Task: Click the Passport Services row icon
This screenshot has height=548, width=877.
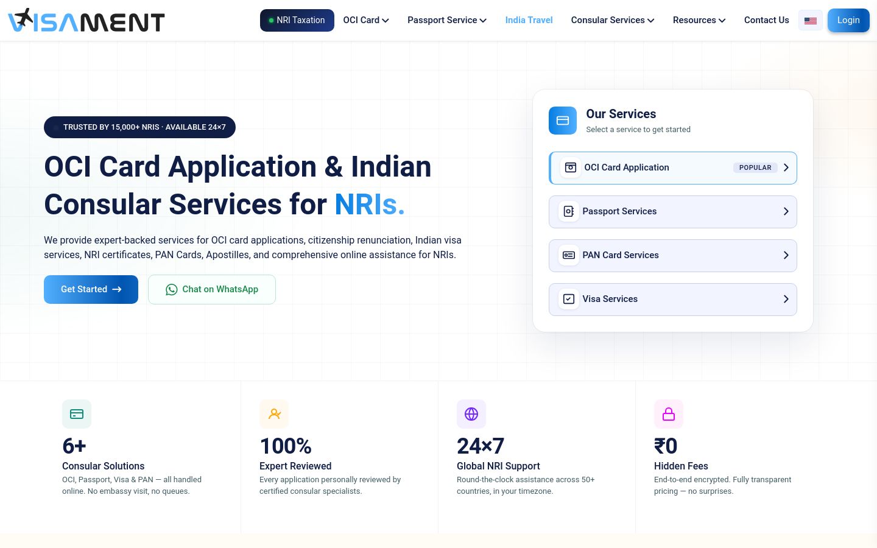Action: tap(569, 211)
